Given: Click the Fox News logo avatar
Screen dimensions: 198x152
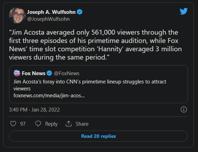Looking at the screenshot, I should (17, 73).
